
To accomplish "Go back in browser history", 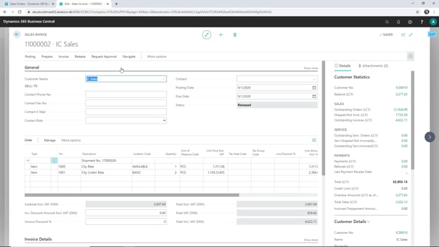I will (x=5, y=12).
